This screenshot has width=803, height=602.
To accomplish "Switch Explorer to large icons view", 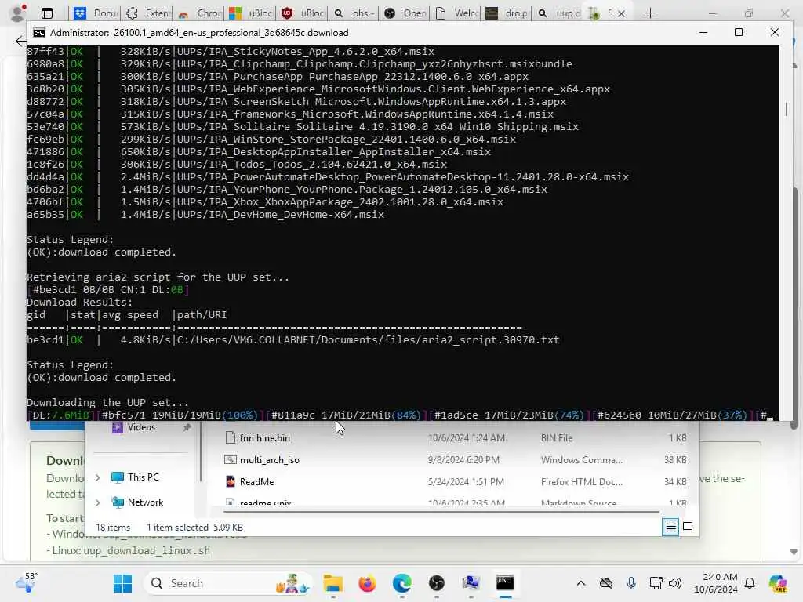I will [x=688, y=527].
